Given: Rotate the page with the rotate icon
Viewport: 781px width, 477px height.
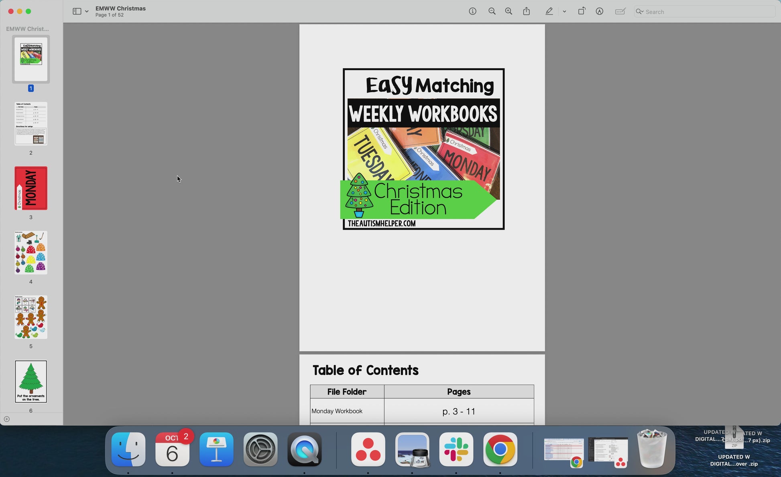Looking at the screenshot, I should click(581, 12).
